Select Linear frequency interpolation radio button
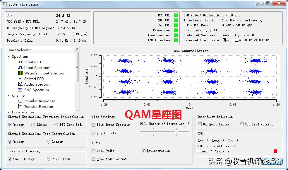The width and height of the screenshot is (288, 170). tap(33, 125)
